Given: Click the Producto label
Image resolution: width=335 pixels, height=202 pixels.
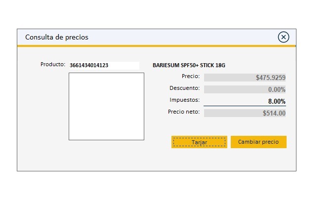Looking at the screenshot, I should 52,65.
